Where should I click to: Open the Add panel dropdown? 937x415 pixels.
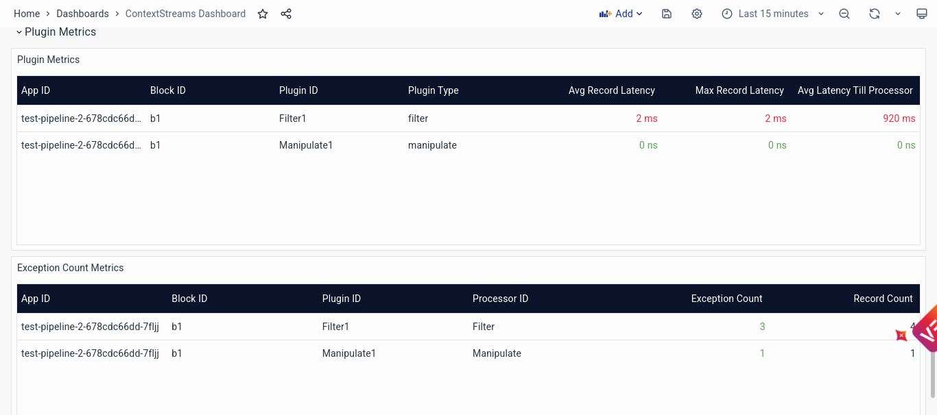(x=621, y=14)
